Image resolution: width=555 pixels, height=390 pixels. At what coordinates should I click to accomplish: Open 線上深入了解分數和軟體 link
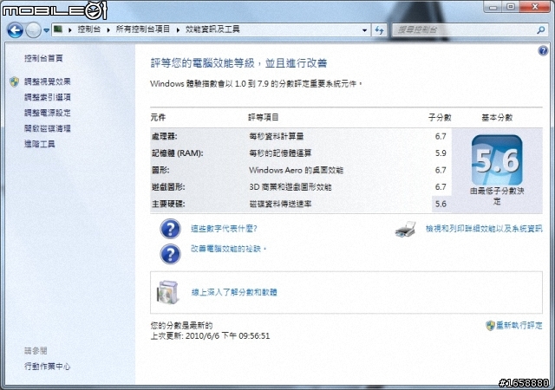[234, 292]
